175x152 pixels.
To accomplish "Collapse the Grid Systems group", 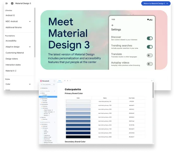I will tap(44, 104).
